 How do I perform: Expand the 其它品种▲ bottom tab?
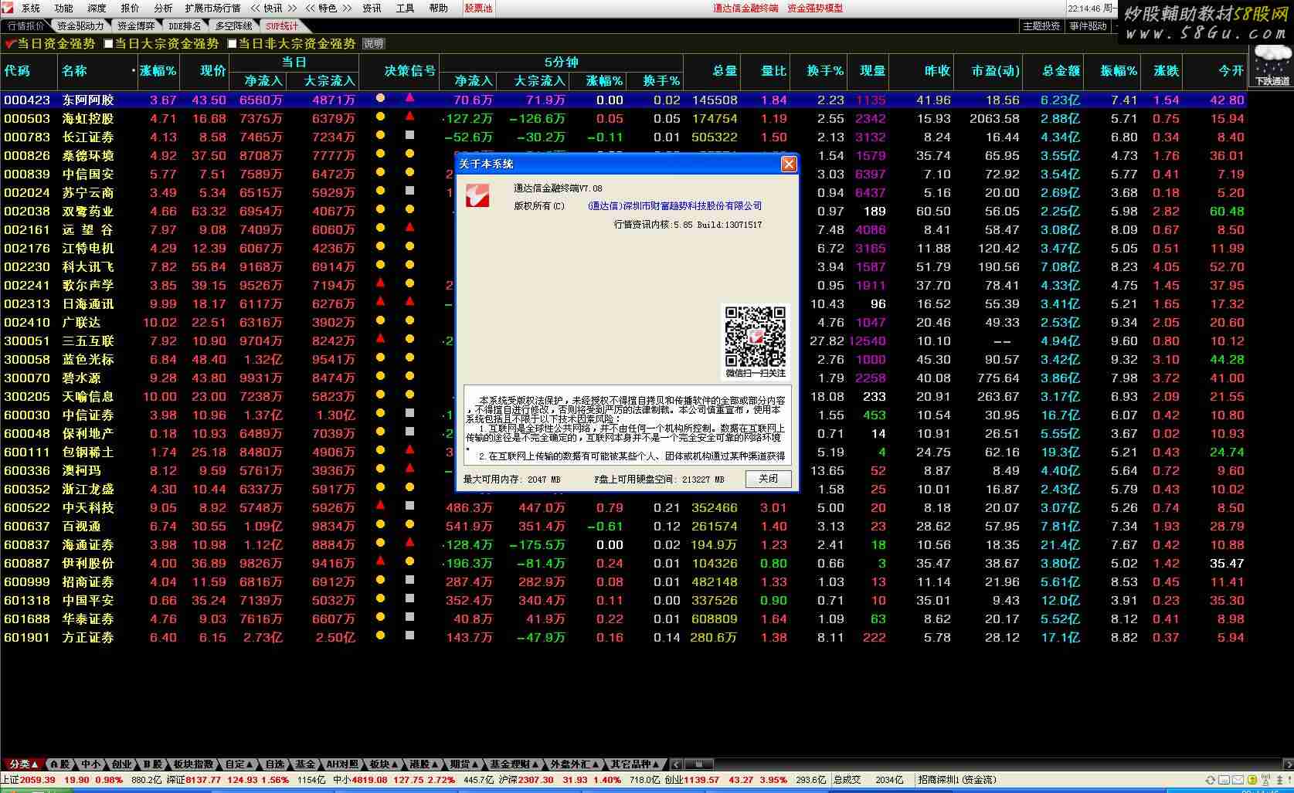click(x=636, y=764)
